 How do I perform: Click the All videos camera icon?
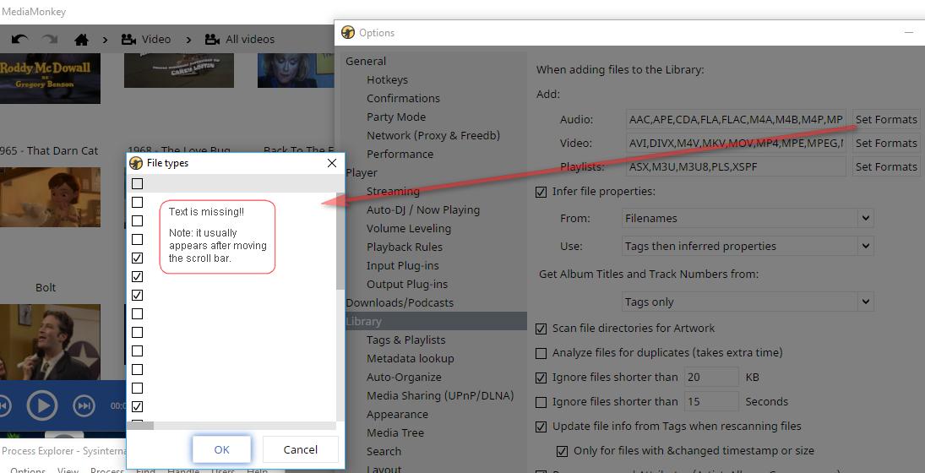(x=213, y=39)
